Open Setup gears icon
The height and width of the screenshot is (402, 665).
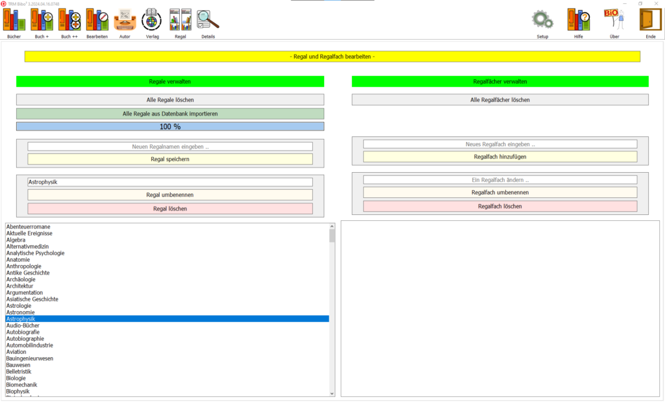(x=542, y=20)
